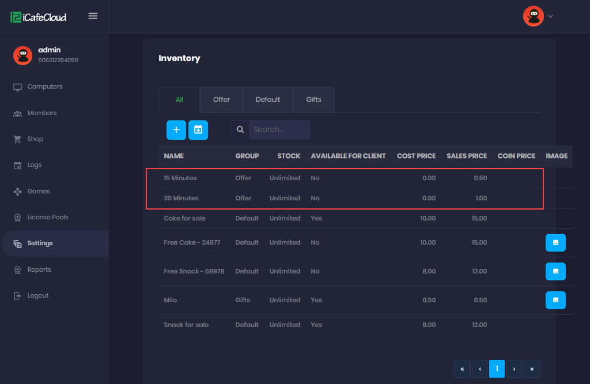Go to the next pagination page
Screen dimensions: 590x384
[514, 369]
